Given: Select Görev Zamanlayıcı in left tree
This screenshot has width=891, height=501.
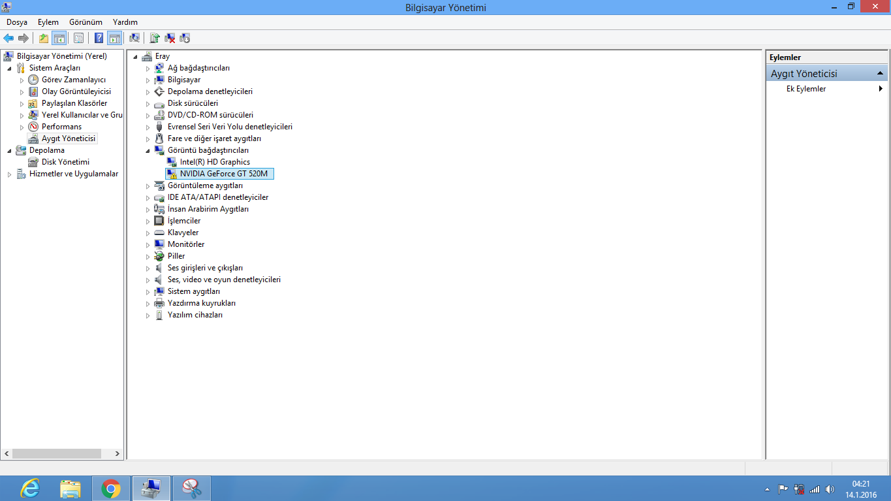Looking at the screenshot, I should [x=74, y=80].
